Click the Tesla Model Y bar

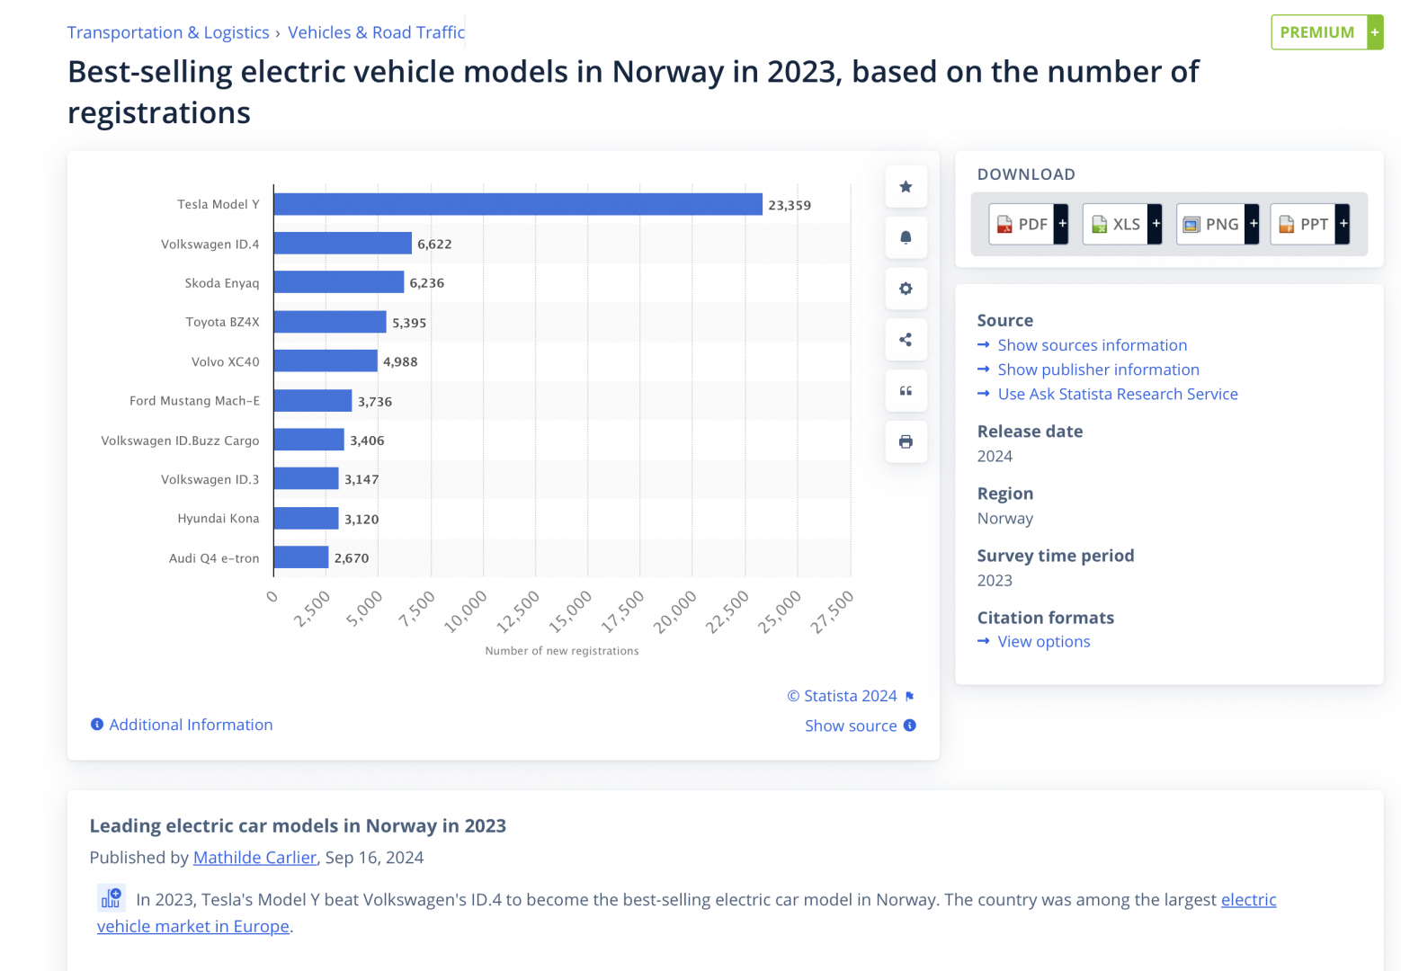[518, 204]
